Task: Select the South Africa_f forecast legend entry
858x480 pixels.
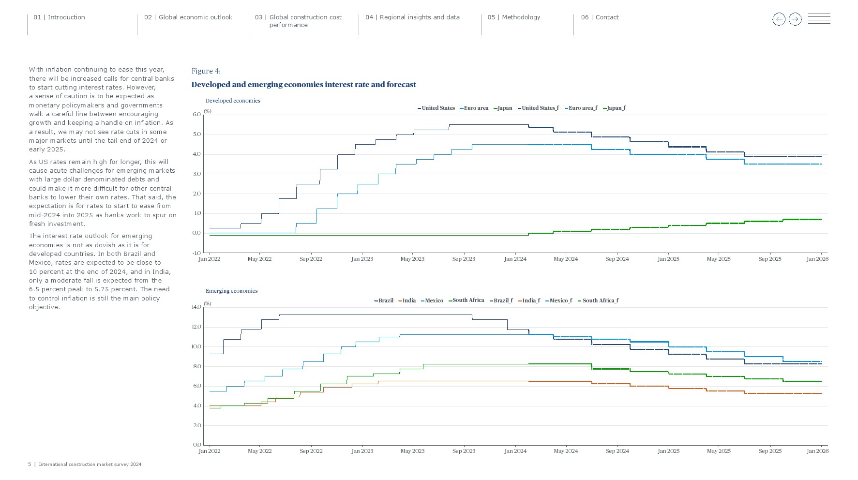Action: [600, 301]
